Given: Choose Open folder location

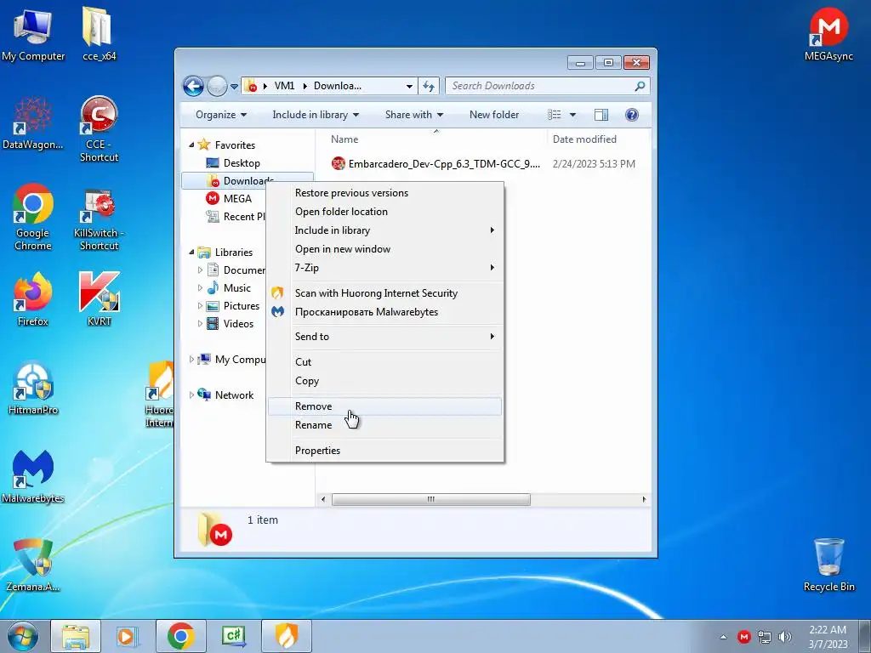Looking at the screenshot, I should click(385, 212).
